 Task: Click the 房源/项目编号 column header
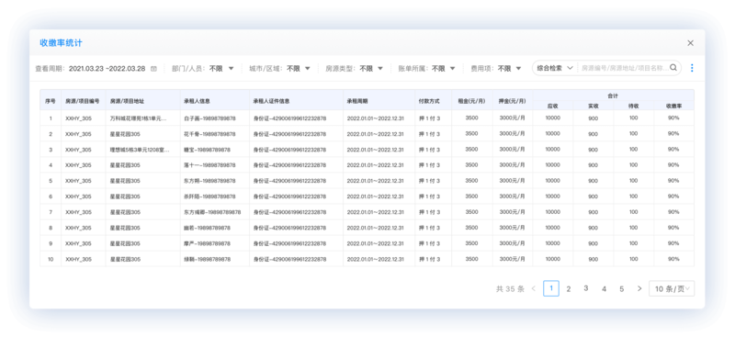(x=83, y=101)
